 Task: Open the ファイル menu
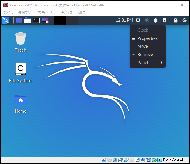(x=8, y=13)
